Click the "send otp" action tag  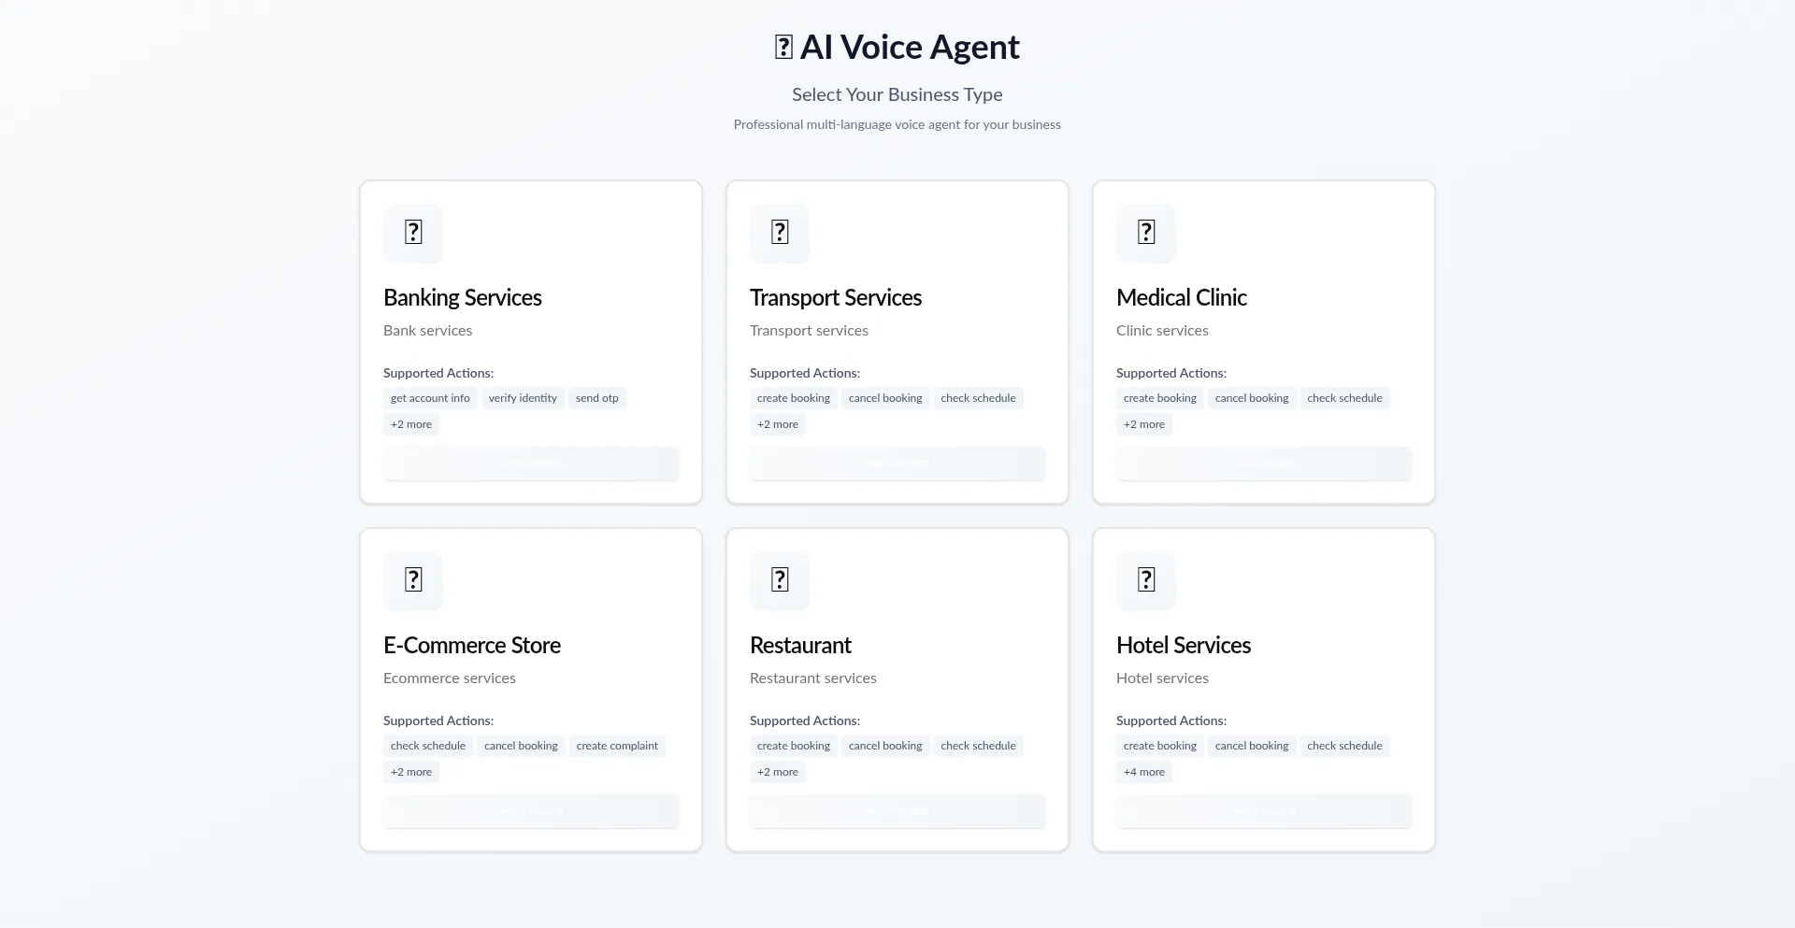click(x=597, y=398)
